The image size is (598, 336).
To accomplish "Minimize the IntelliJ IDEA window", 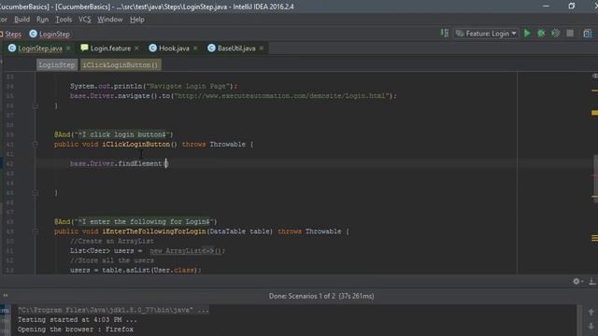I will [546, 6].
